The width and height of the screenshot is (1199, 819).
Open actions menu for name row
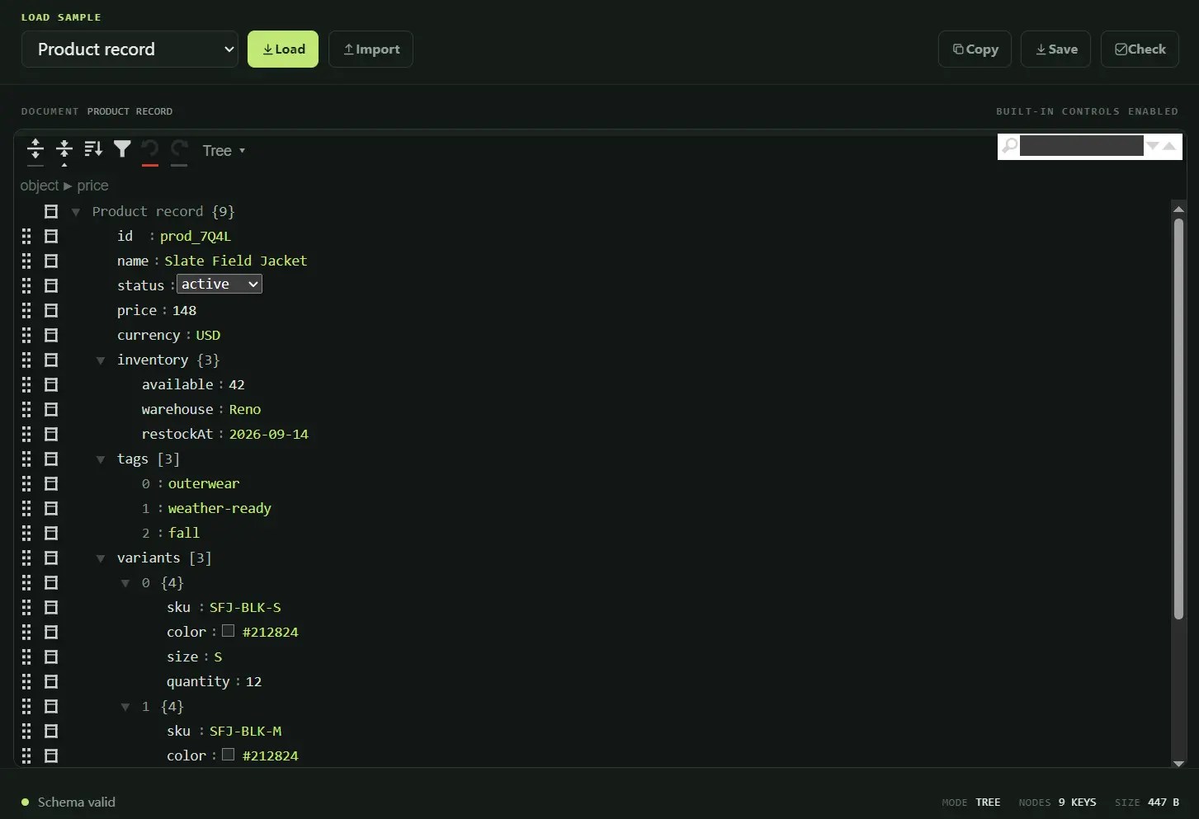pos(51,261)
